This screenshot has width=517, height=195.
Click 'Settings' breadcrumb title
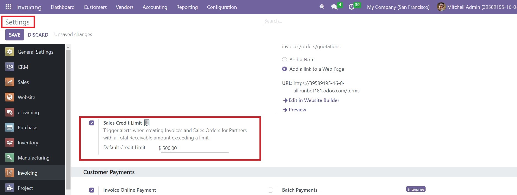pyautogui.click(x=17, y=22)
